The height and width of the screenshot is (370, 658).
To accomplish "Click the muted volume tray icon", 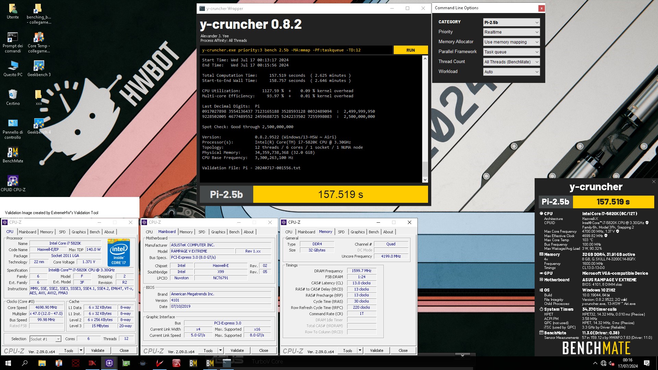I will 612,363.
